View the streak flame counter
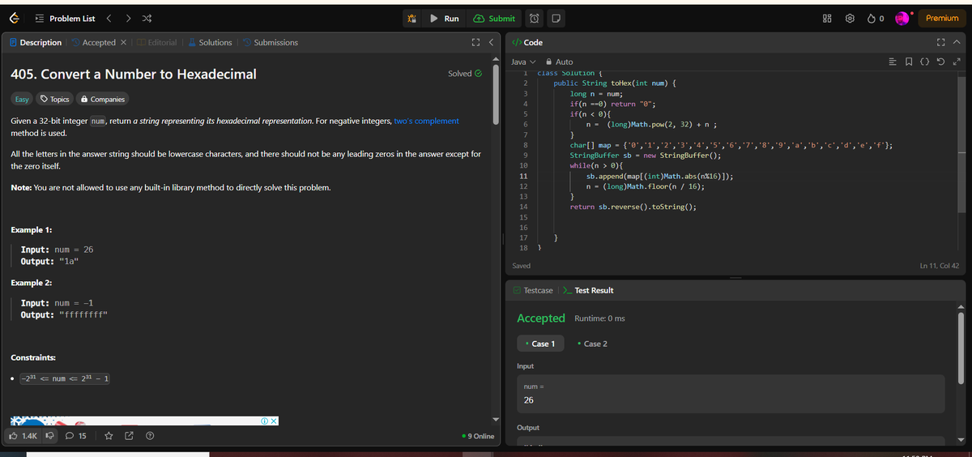This screenshot has height=457, width=972. (x=876, y=18)
